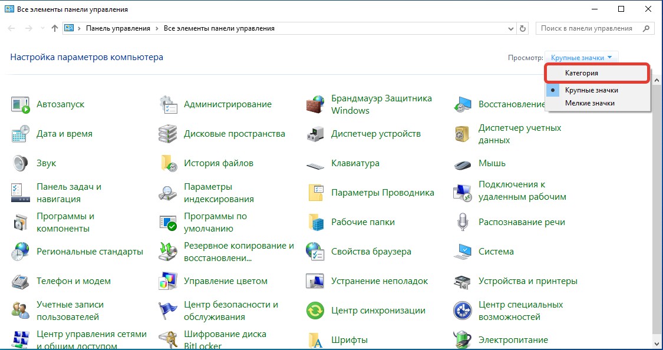663x350 pixels.
Task: Click the Мышь mouse icon
Action: [x=462, y=164]
